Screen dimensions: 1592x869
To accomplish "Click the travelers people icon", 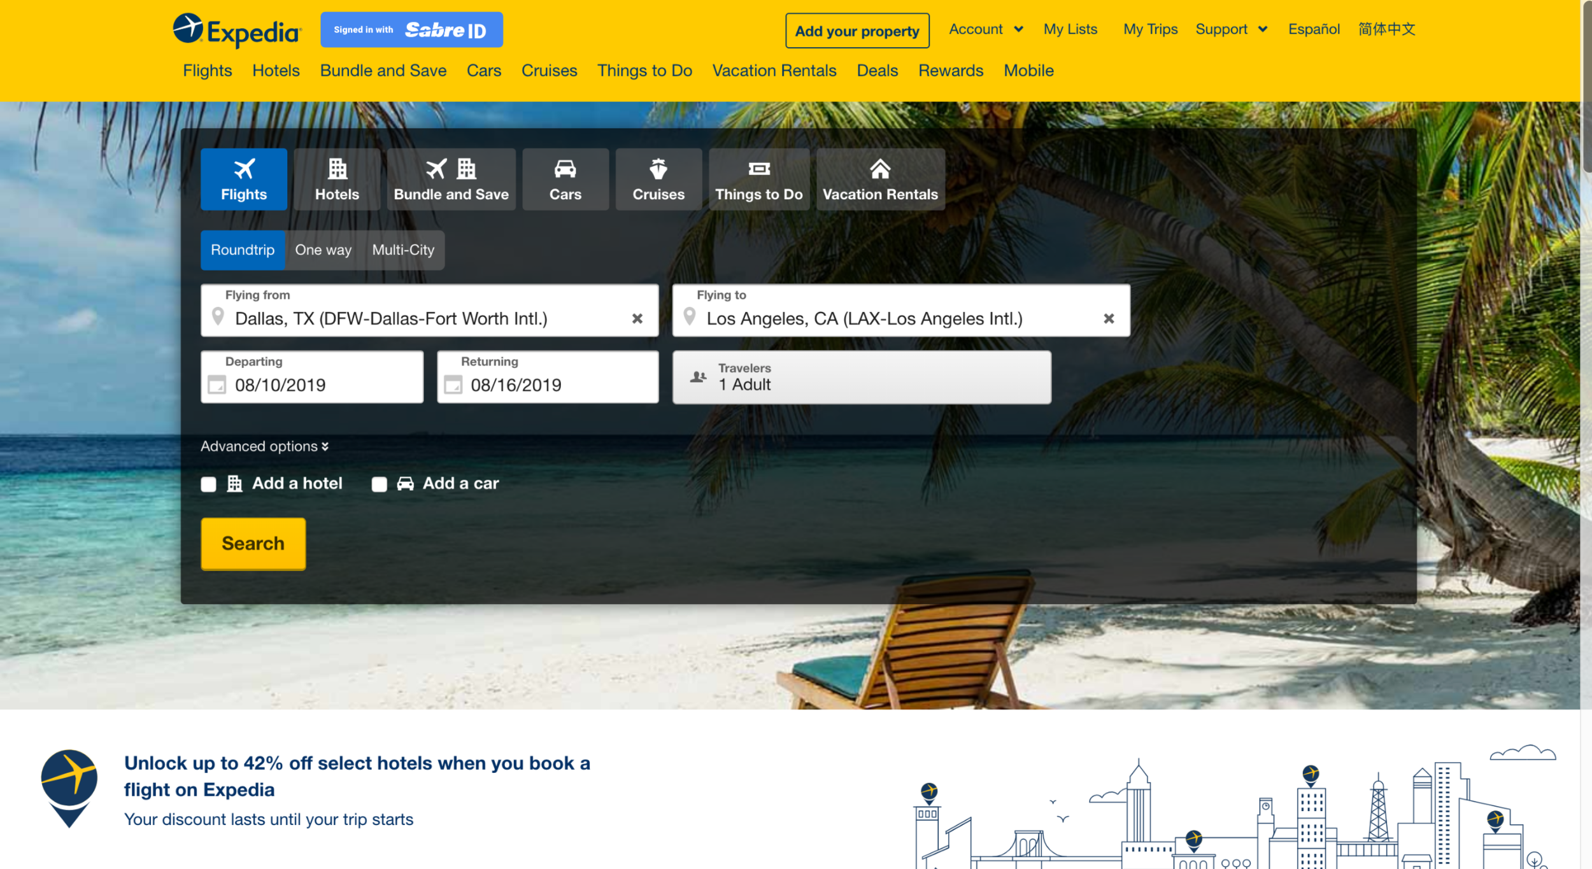I will click(698, 377).
